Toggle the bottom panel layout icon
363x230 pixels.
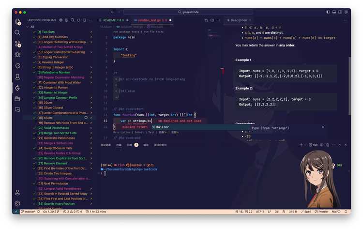(x=334, y=12)
